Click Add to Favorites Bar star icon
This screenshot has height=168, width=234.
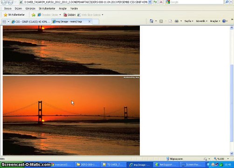[34, 15]
